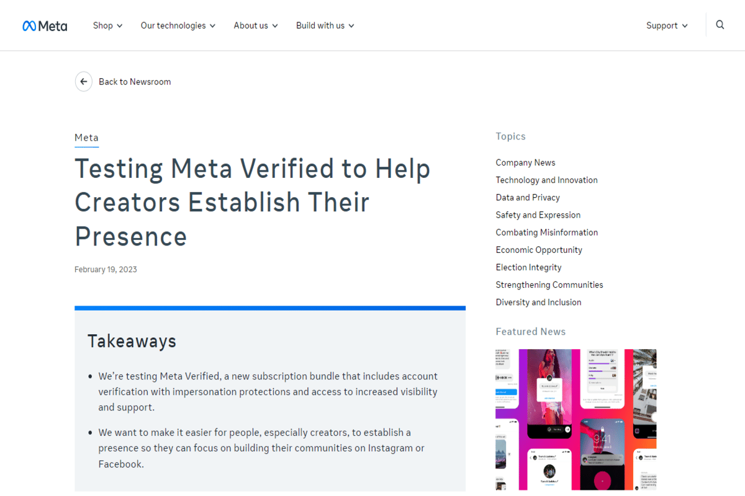Click the Meta logo in header
745x496 pixels.
click(45, 25)
